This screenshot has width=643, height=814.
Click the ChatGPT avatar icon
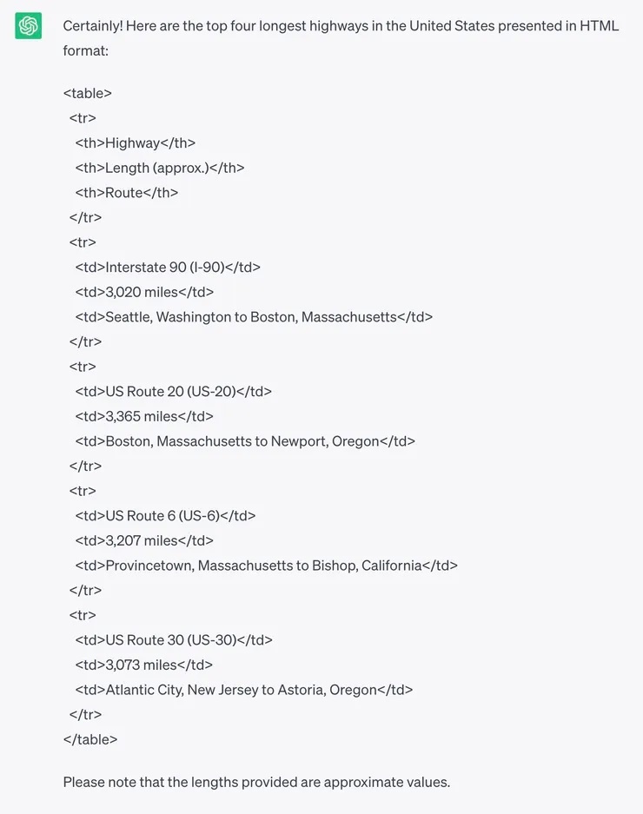click(29, 26)
